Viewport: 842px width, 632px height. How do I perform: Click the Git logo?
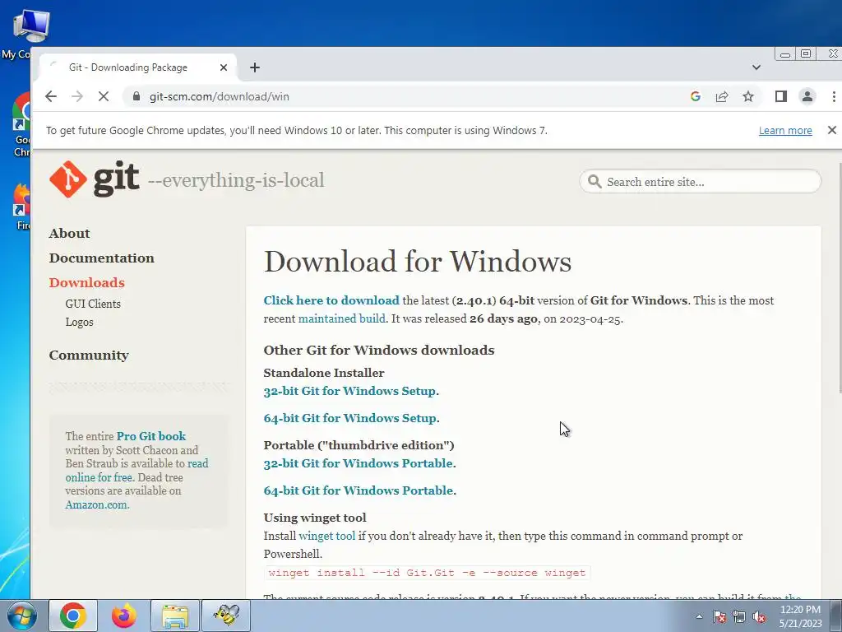click(95, 179)
